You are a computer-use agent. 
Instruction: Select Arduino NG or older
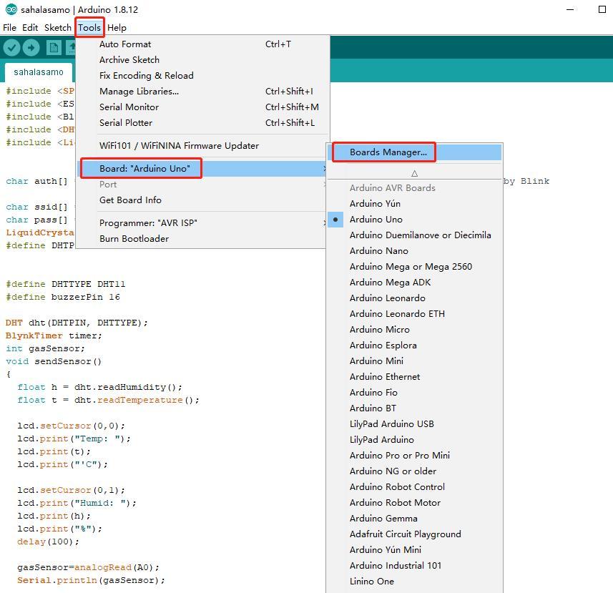coord(414,471)
